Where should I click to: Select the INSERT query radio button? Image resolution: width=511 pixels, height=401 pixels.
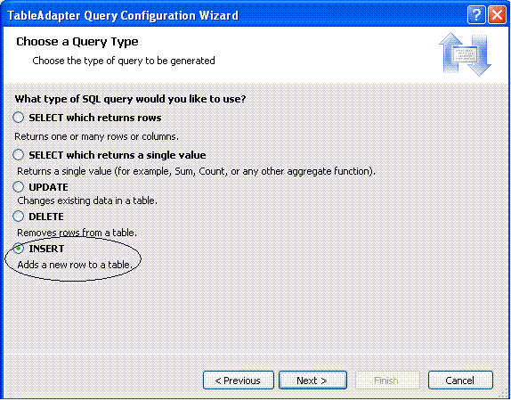(18, 249)
